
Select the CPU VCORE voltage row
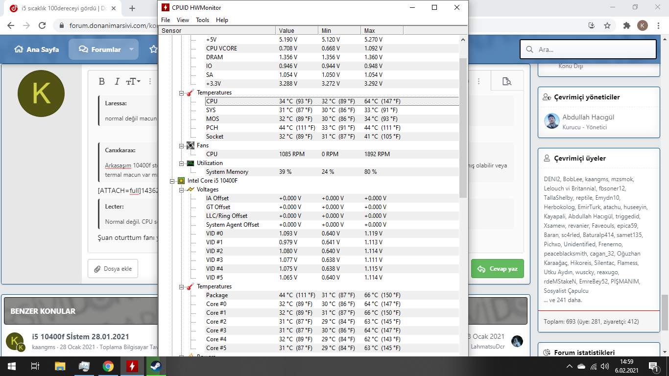point(332,48)
